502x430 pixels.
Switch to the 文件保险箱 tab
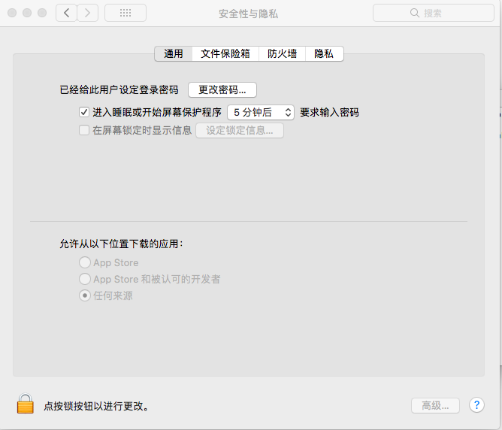pyautogui.click(x=225, y=53)
